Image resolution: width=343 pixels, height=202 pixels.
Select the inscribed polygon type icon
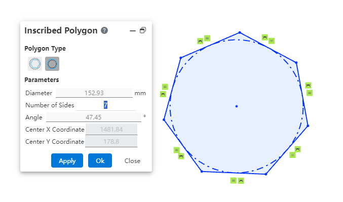tap(35, 64)
